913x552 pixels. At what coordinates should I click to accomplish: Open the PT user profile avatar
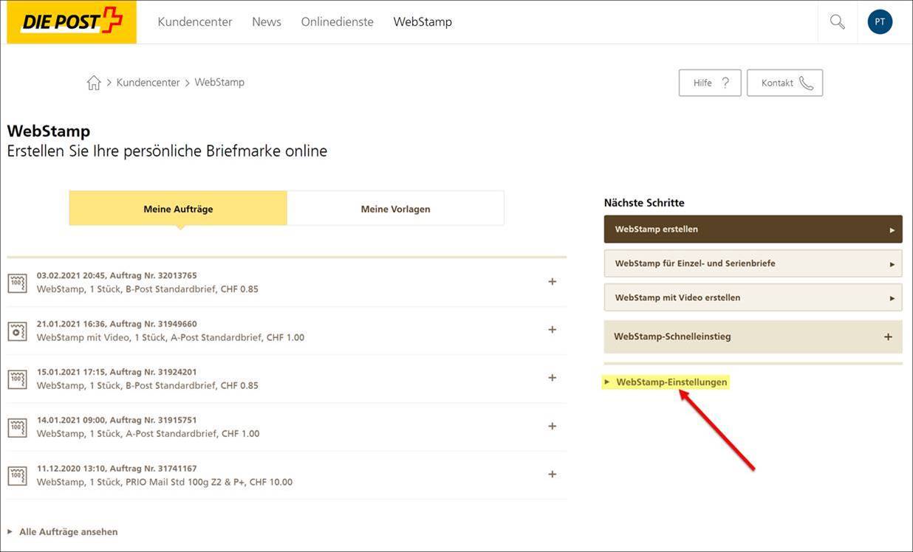pyautogui.click(x=880, y=22)
